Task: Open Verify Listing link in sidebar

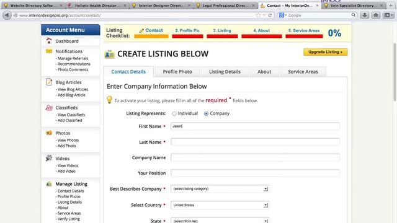Action: click(68, 219)
